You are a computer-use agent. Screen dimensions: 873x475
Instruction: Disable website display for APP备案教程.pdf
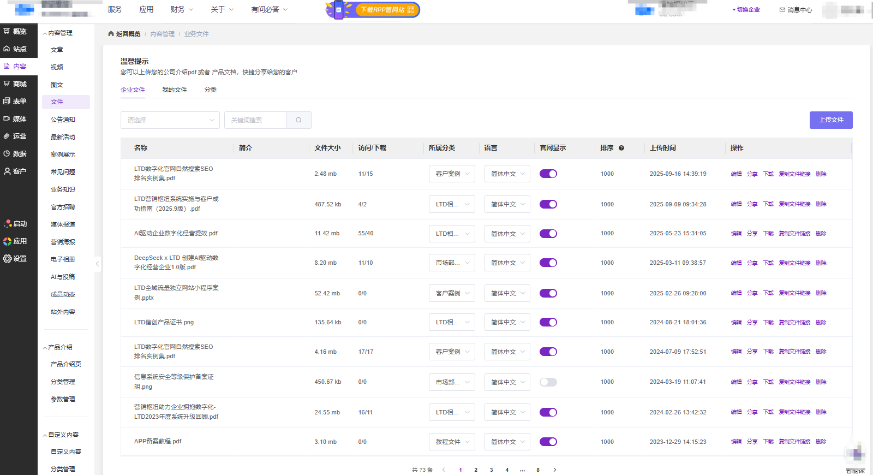(x=548, y=442)
